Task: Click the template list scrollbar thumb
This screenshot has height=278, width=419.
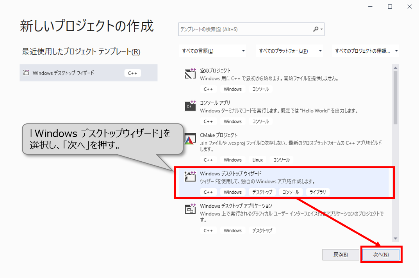Action: 396,98
